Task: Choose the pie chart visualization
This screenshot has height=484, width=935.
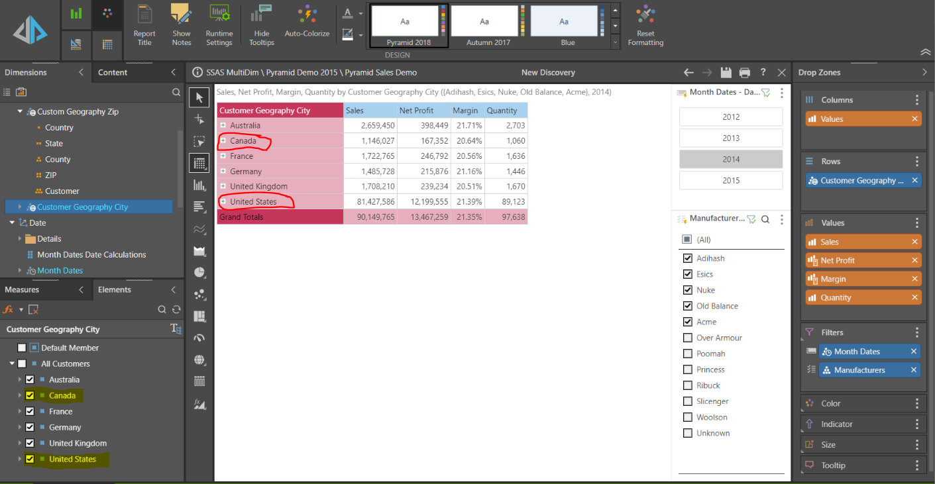Action: (199, 272)
